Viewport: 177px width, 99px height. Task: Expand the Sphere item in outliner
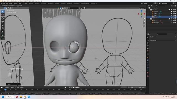151,17
